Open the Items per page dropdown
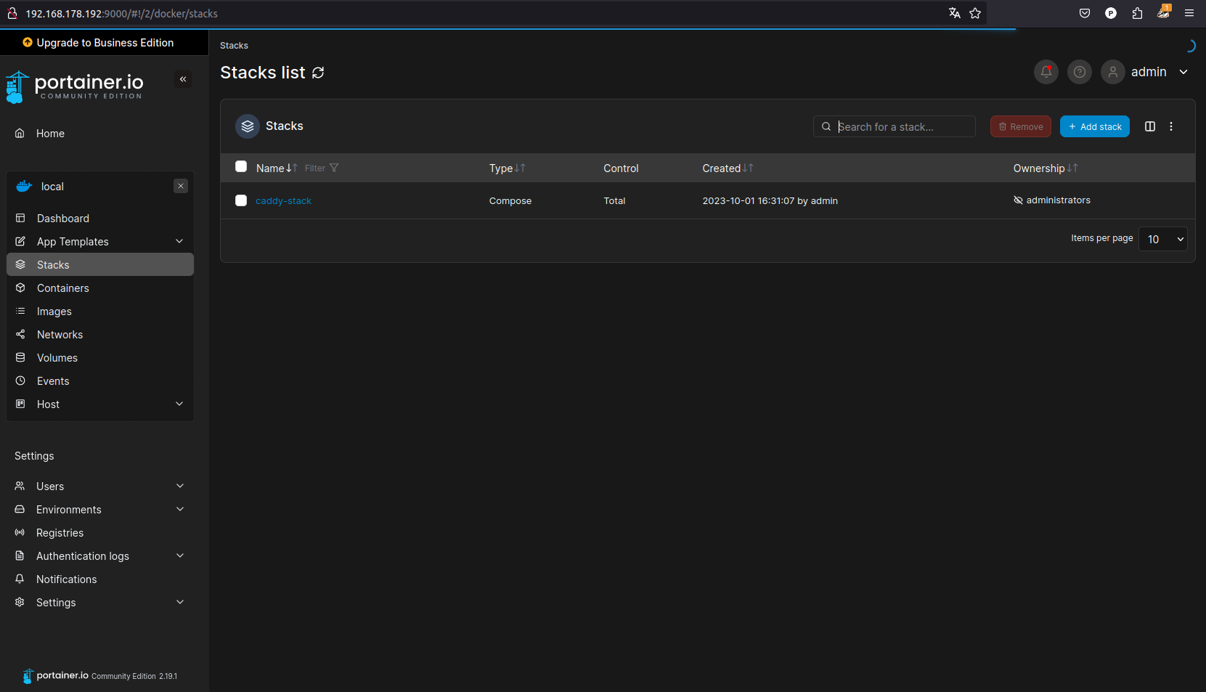This screenshot has height=692, width=1206. pos(1162,239)
